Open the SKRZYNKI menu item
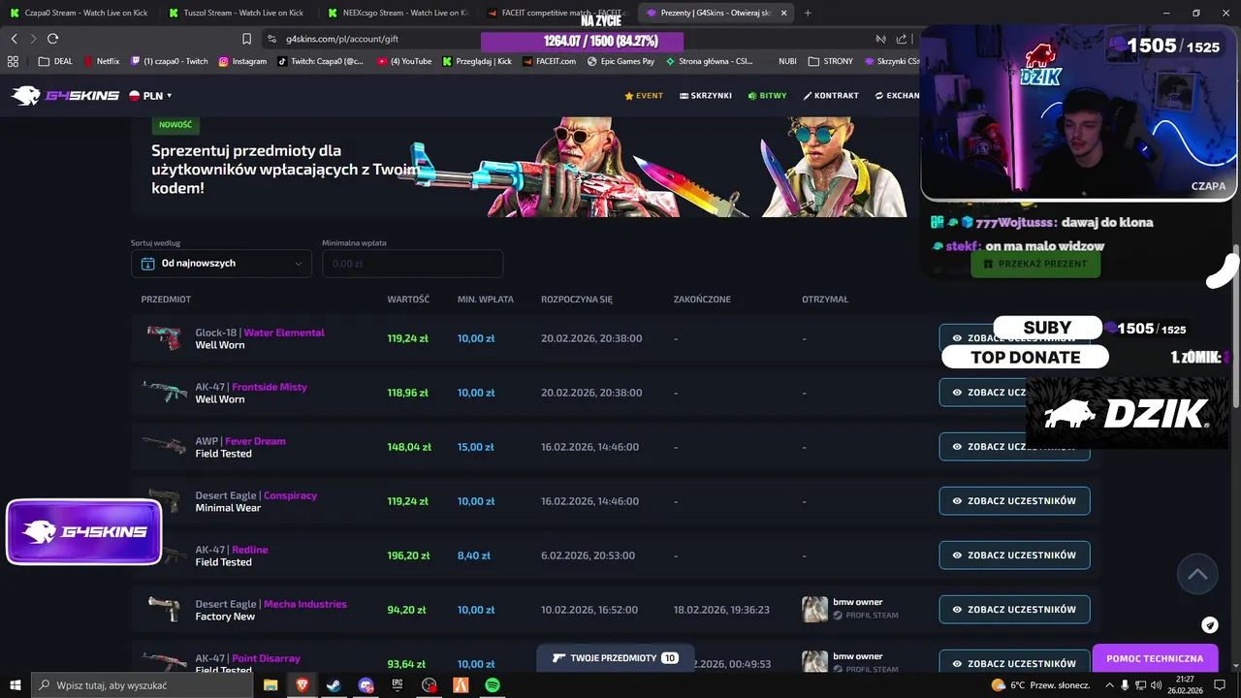This screenshot has height=698, width=1241. pyautogui.click(x=706, y=96)
